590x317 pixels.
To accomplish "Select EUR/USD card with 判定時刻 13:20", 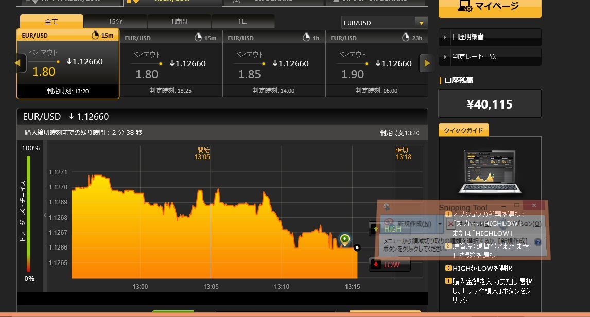I will pos(68,63).
